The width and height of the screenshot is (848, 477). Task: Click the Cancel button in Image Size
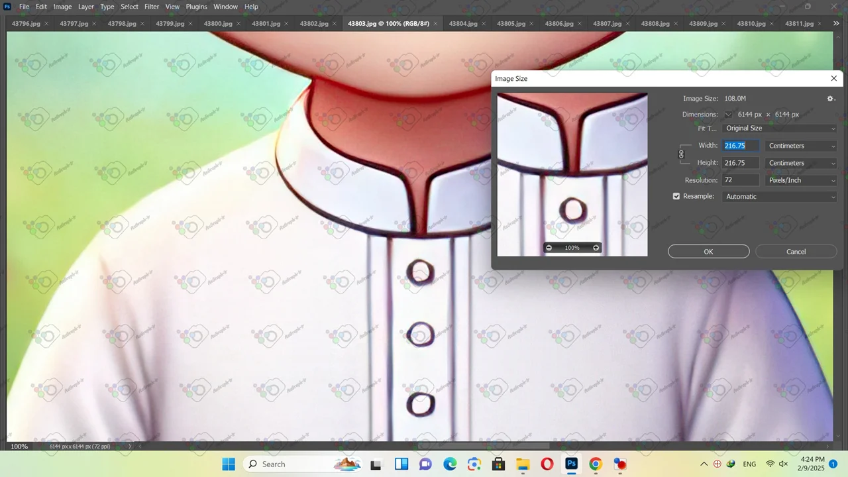pyautogui.click(x=796, y=252)
